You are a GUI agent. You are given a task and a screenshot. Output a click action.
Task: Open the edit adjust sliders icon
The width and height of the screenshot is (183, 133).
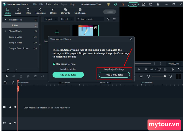point(35,76)
